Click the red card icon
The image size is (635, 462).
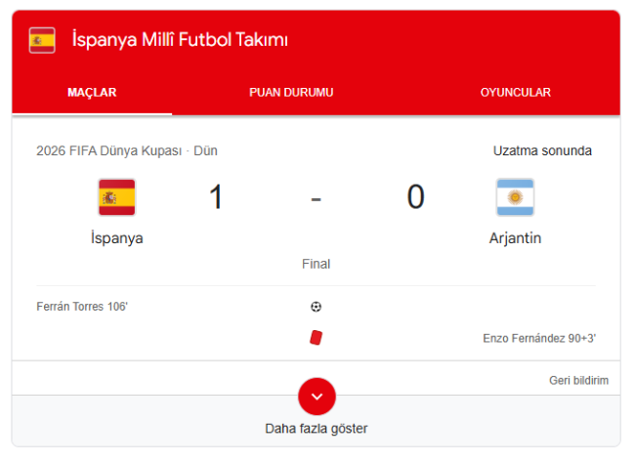tap(317, 338)
